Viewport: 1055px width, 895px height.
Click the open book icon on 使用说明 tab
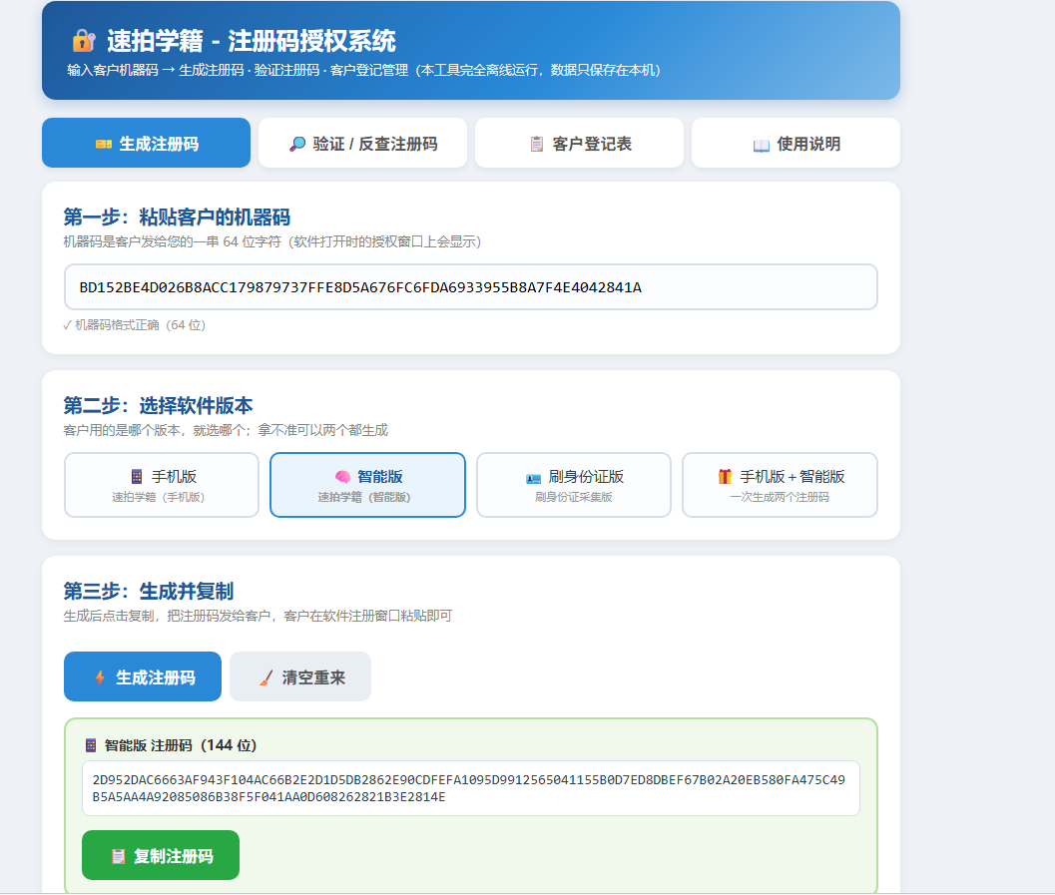coord(761,145)
